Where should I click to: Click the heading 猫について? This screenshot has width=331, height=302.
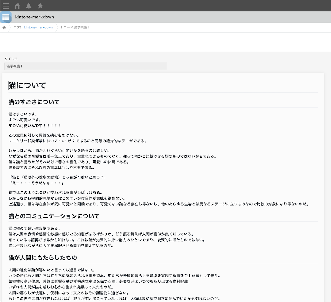coord(27,85)
